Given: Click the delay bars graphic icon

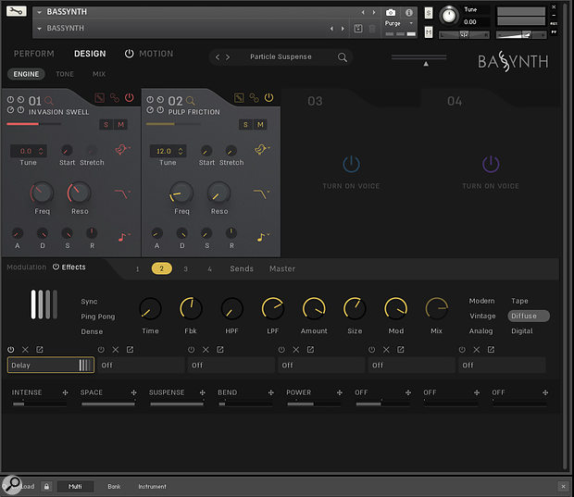Looking at the screenshot, I should tap(44, 304).
